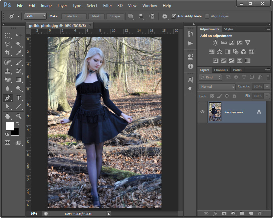The image size is (273, 218).
Task: Open the Path mode dropdown
Action: [x=35, y=16]
